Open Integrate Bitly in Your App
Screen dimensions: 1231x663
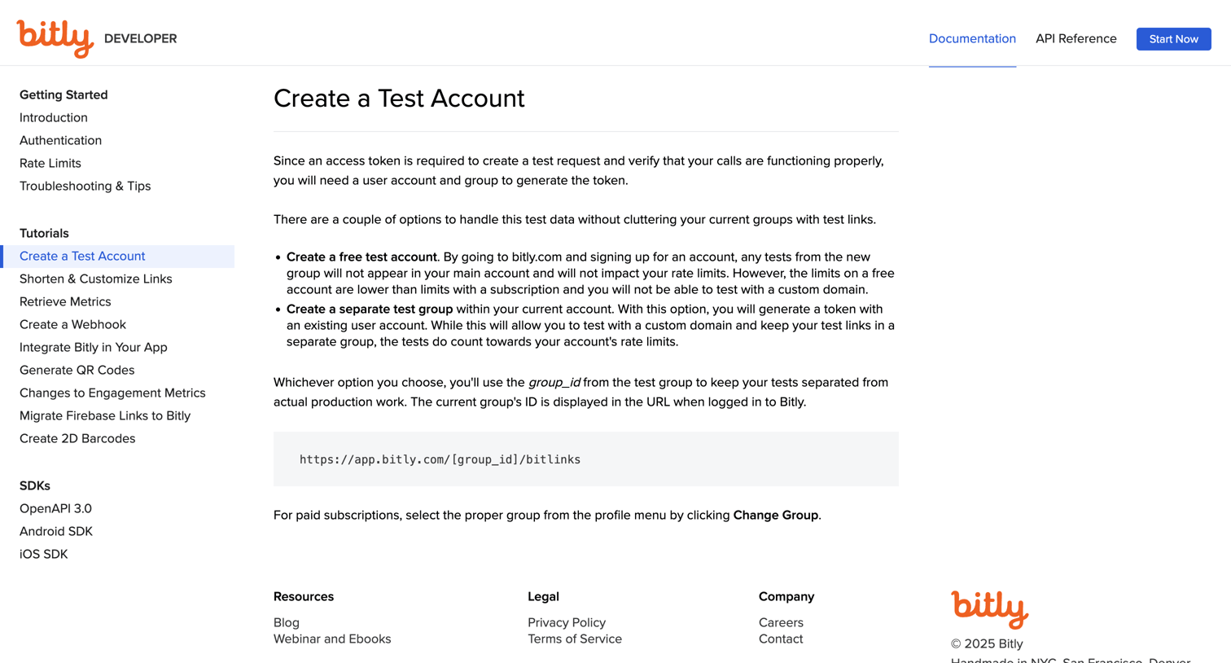(x=94, y=347)
